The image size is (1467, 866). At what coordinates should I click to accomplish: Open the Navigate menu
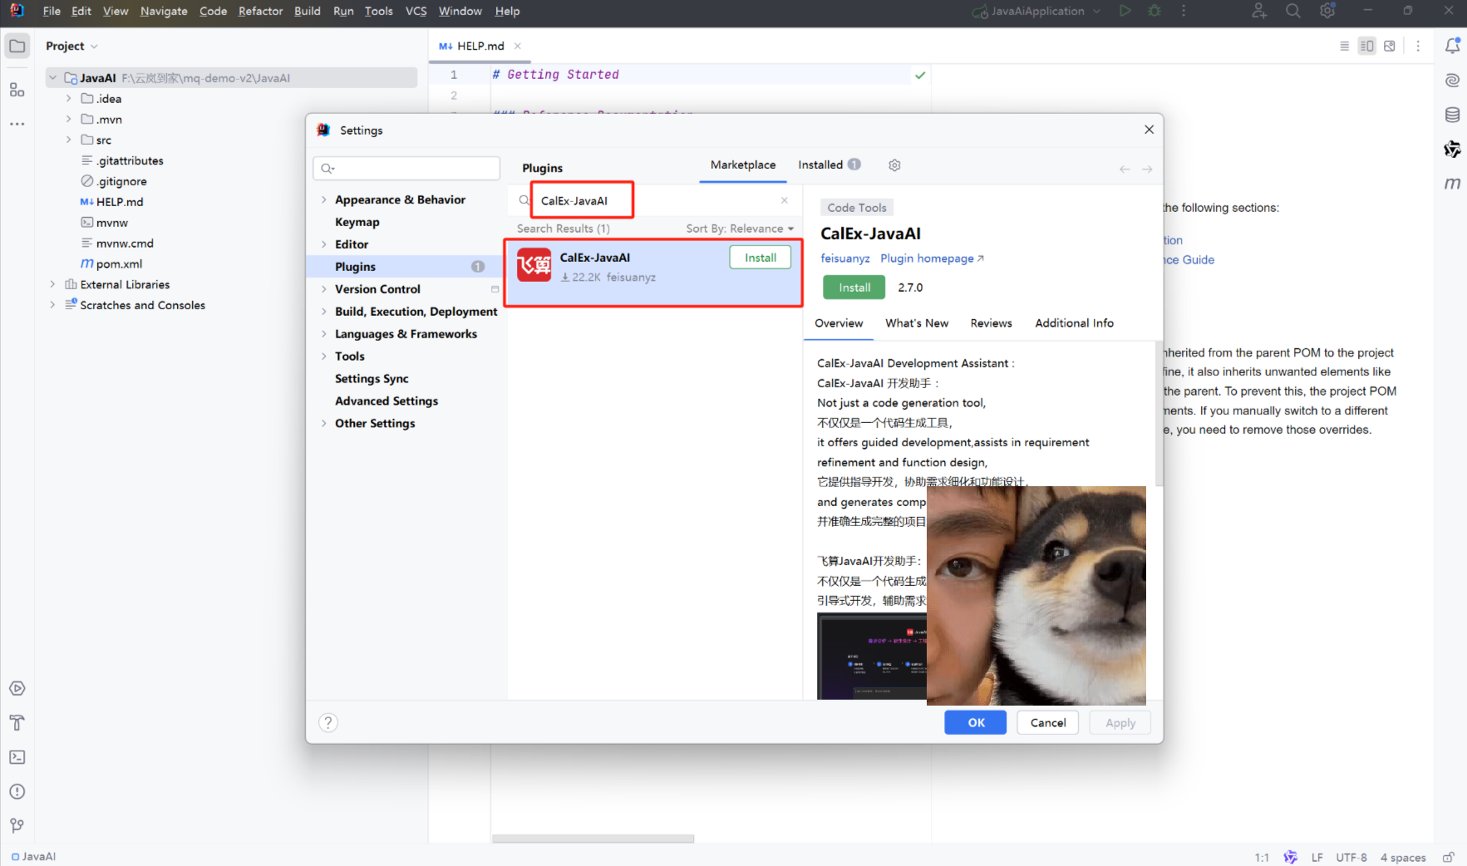pyautogui.click(x=164, y=11)
